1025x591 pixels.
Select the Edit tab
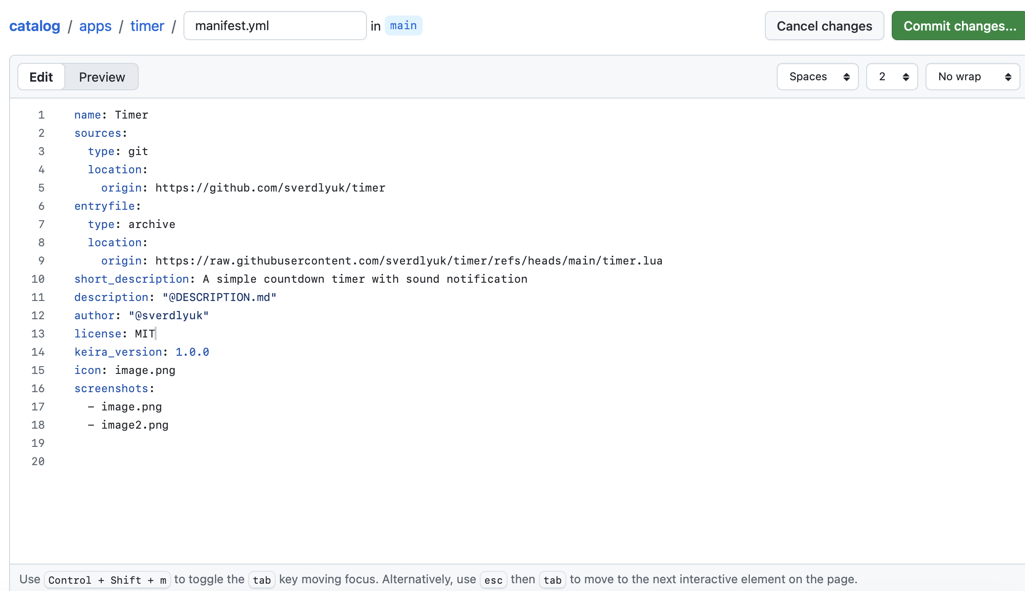coord(41,77)
